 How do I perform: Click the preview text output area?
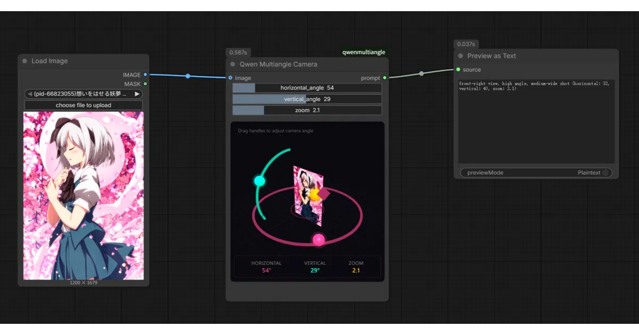536,121
